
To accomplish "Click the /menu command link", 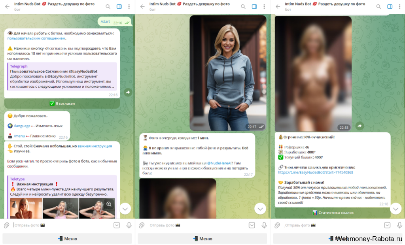I will tap(19, 136).
